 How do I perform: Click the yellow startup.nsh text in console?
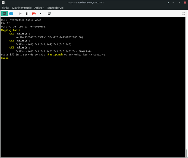[x=54, y=55]
